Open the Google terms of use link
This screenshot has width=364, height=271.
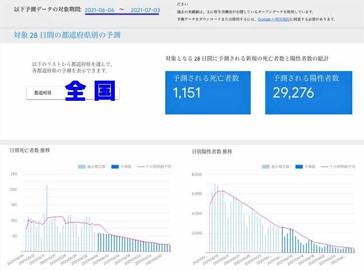point(274,19)
